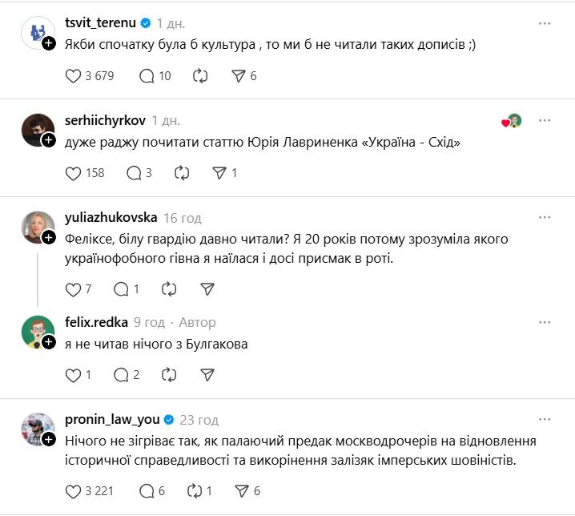Reply to serhiichyrkov's comment

pyautogui.click(x=134, y=173)
